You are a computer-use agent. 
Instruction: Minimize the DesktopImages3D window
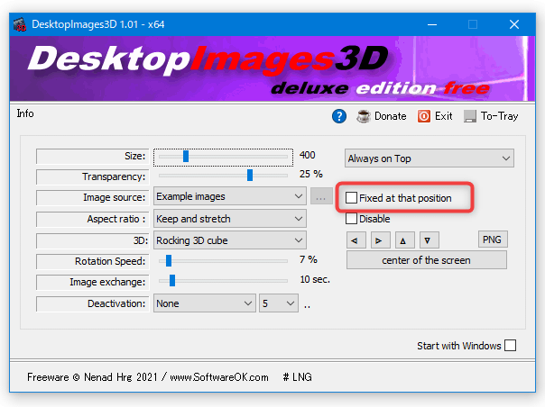pyautogui.click(x=432, y=24)
